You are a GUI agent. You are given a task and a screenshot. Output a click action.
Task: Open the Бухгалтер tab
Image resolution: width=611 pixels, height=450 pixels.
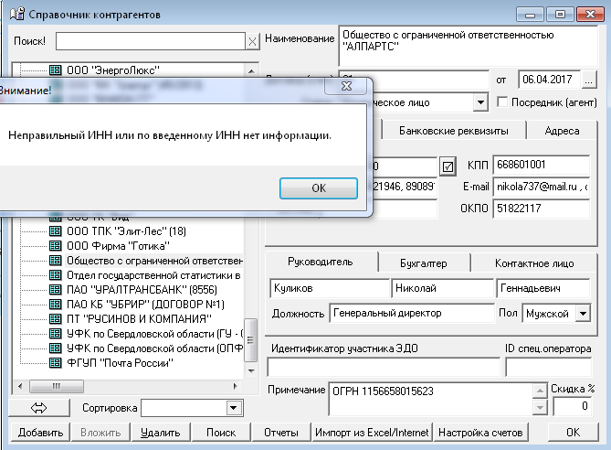point(424,263)
